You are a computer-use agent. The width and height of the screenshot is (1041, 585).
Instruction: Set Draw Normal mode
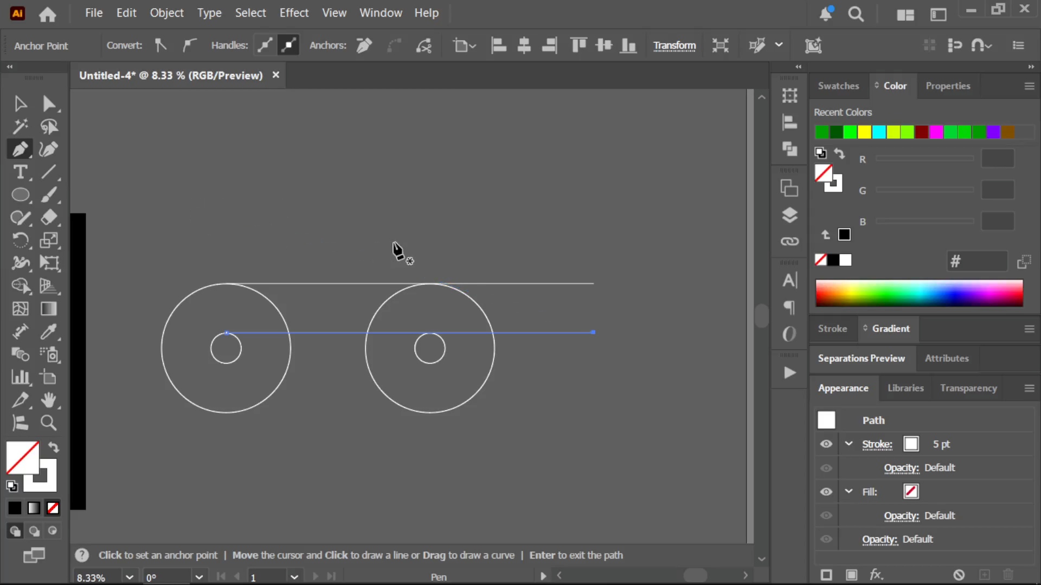tap(15, 531)
